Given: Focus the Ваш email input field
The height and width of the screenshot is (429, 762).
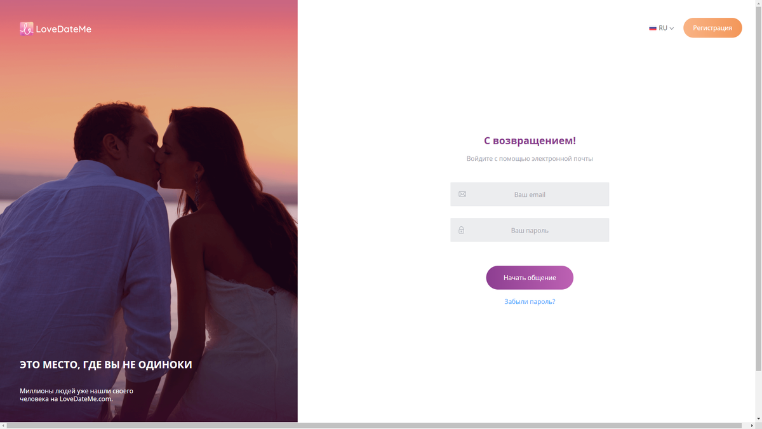Looking at the screenshot, I should pos(530,194).
